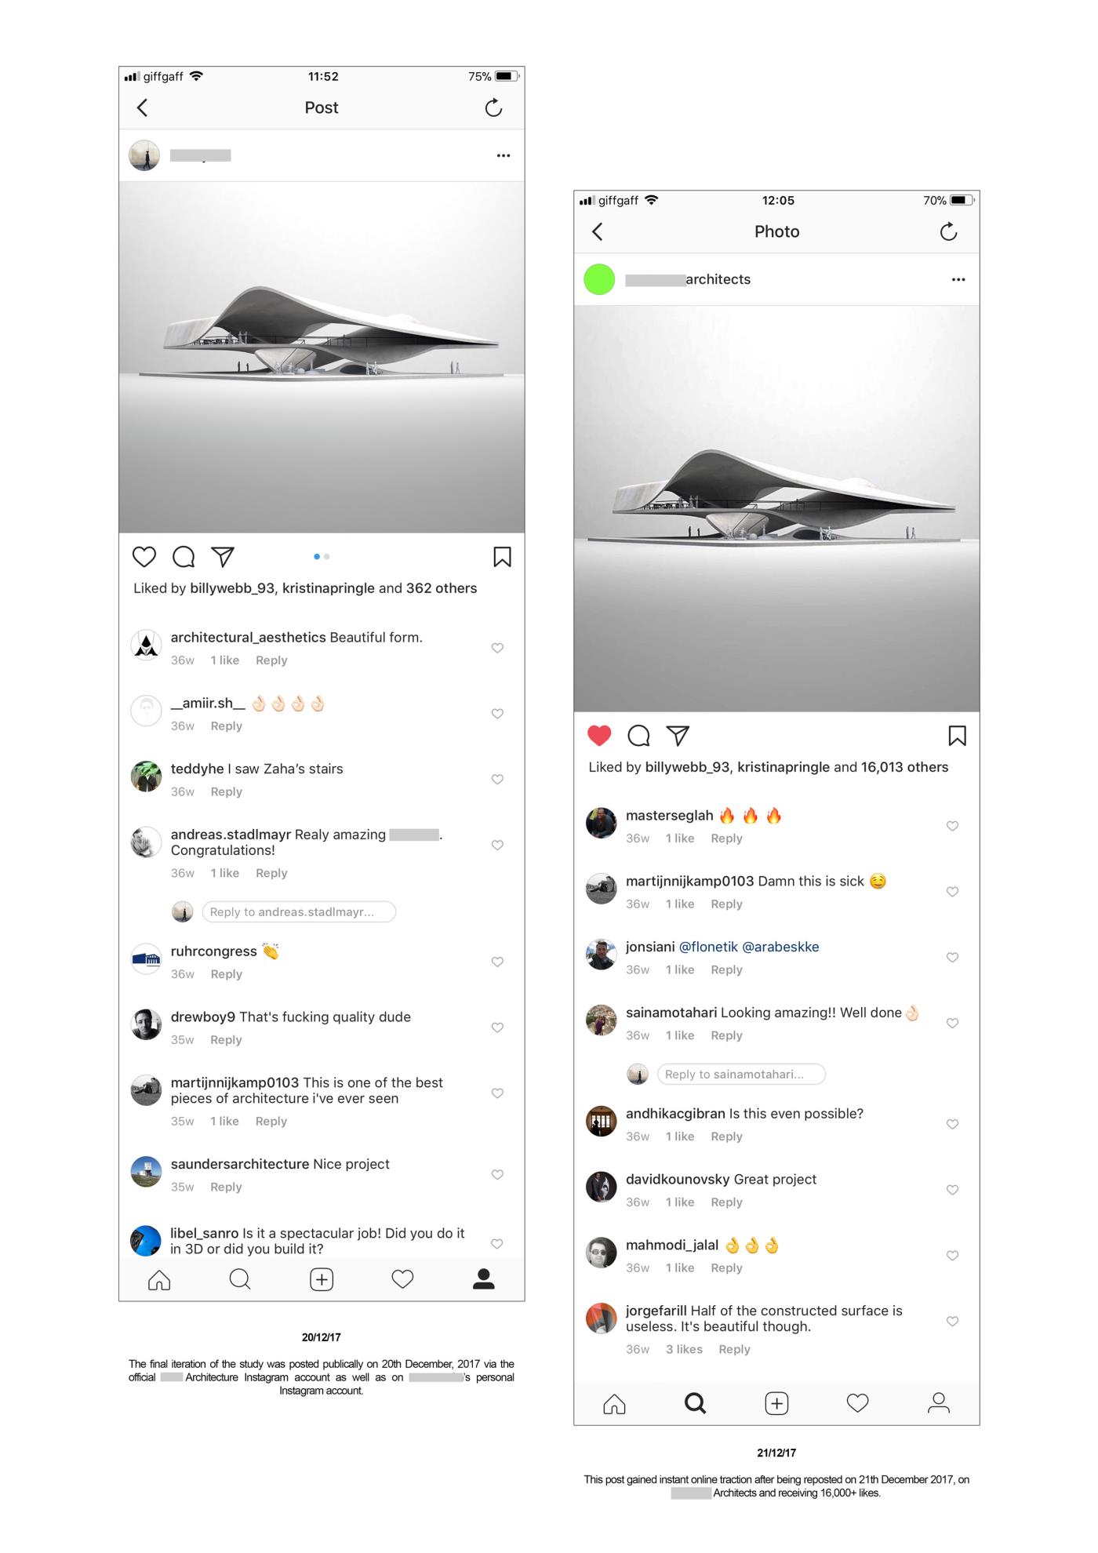
Task: Bookmark the post liked by 16,013 others
Action: 958,736
